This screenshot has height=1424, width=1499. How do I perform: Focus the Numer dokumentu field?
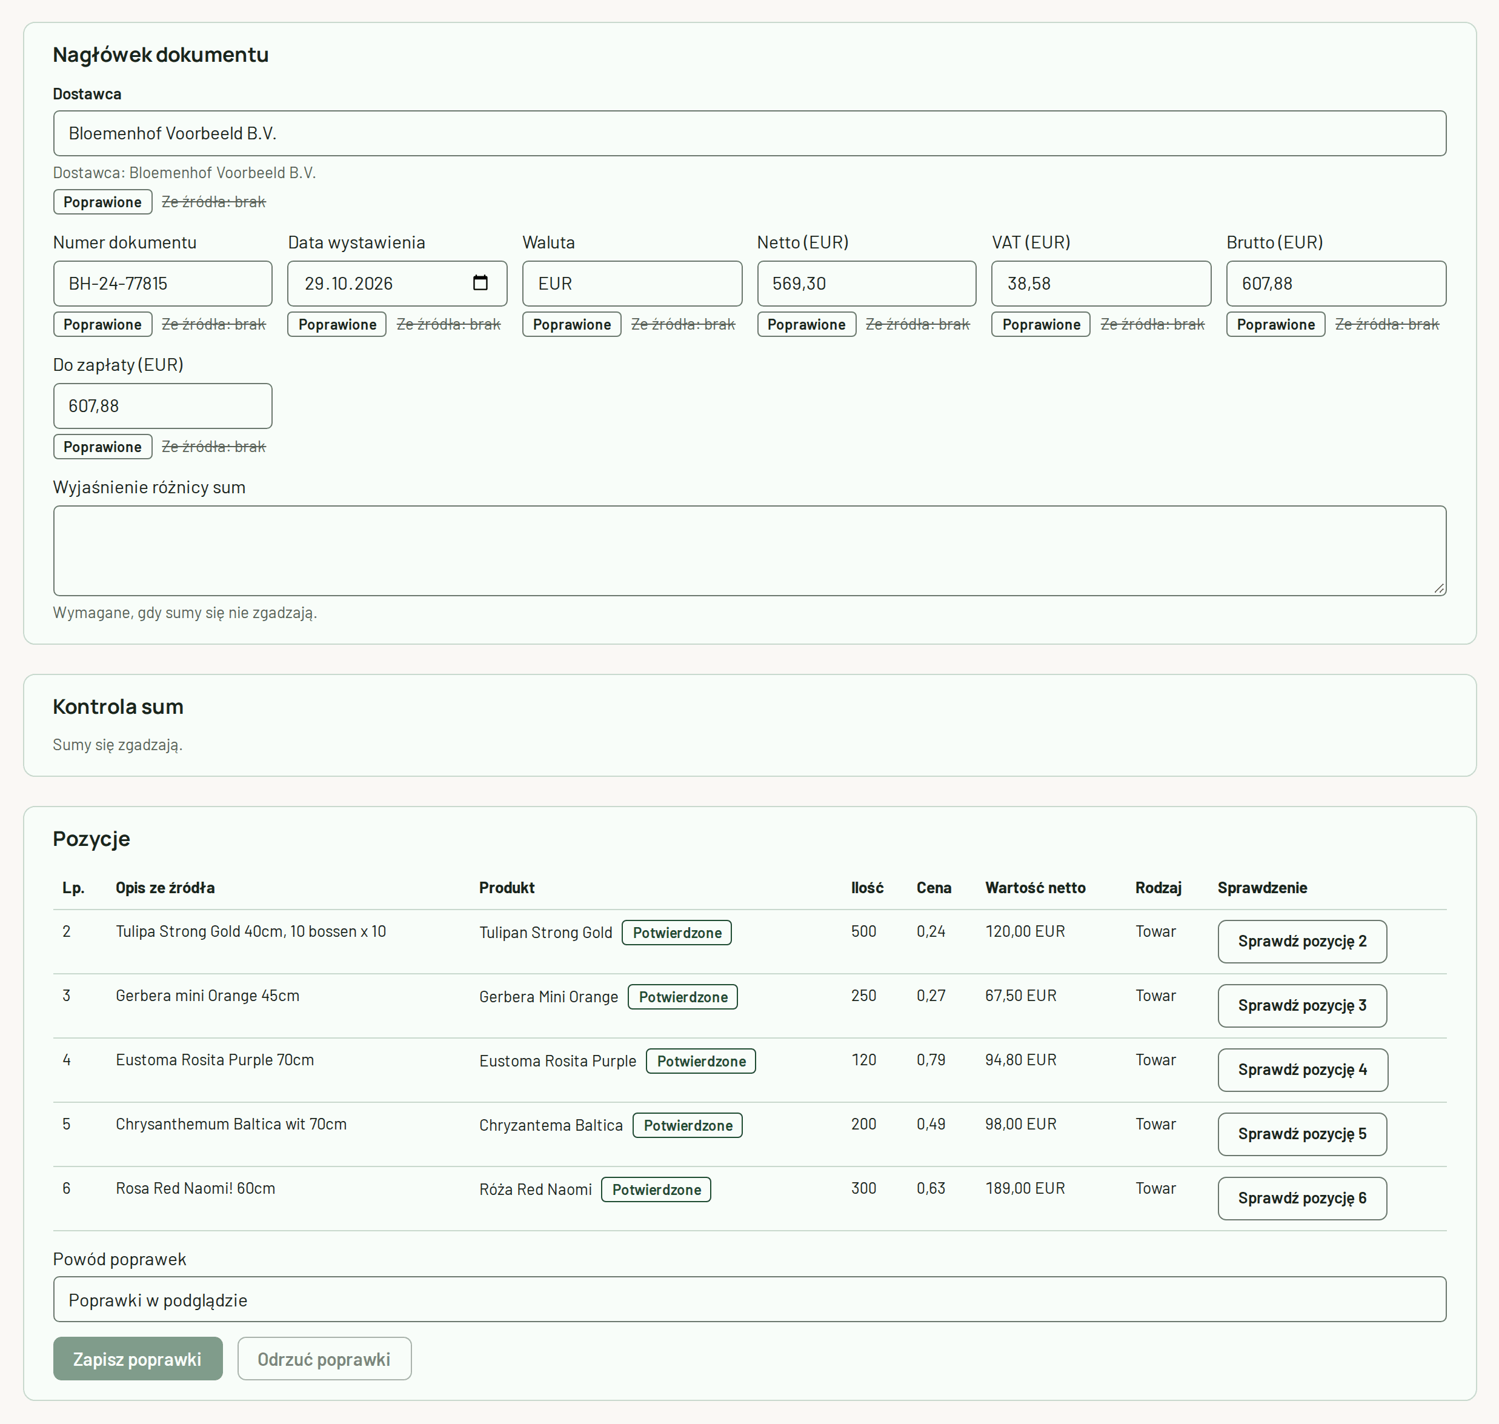162,284
